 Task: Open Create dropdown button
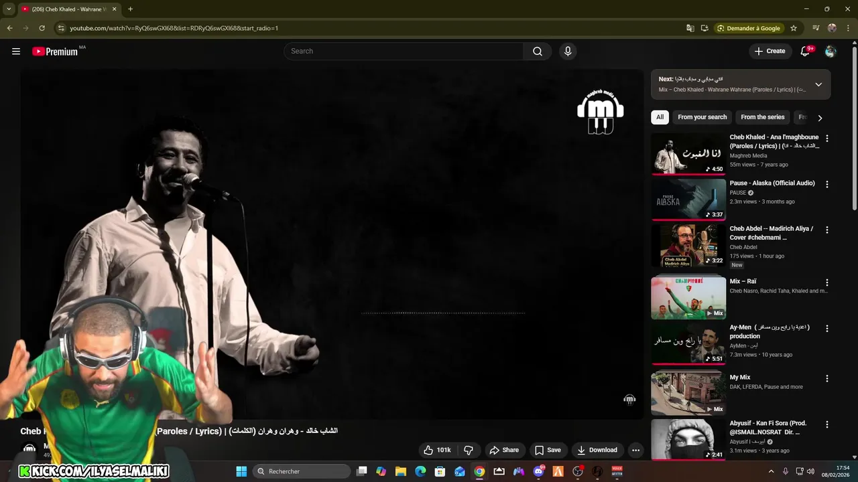[x=770, y=51]
